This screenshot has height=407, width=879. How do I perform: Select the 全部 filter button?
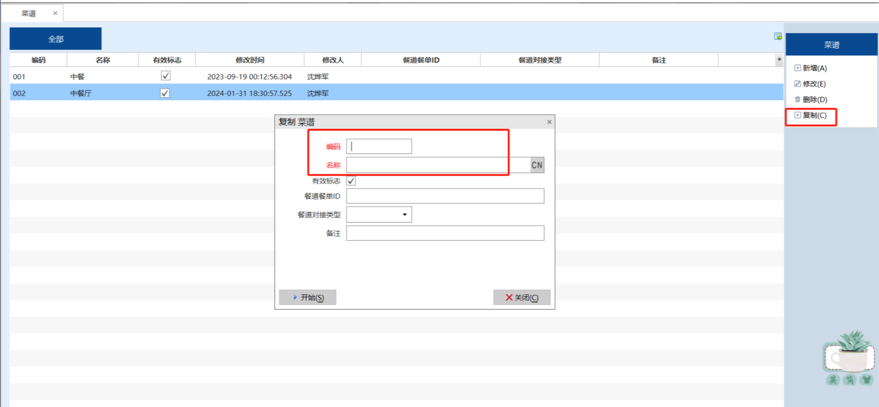click(56, 39)
